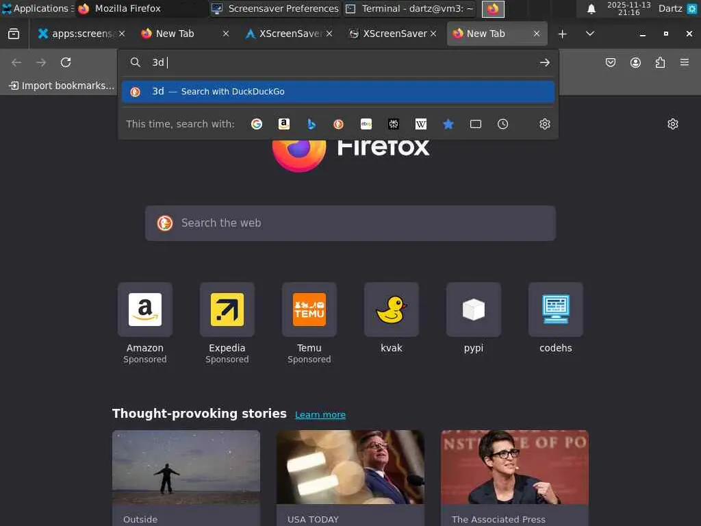The width and height of the screenshot is (701, 526).
Task: Search this time with Wikipedia
Action: pos(421,124)
